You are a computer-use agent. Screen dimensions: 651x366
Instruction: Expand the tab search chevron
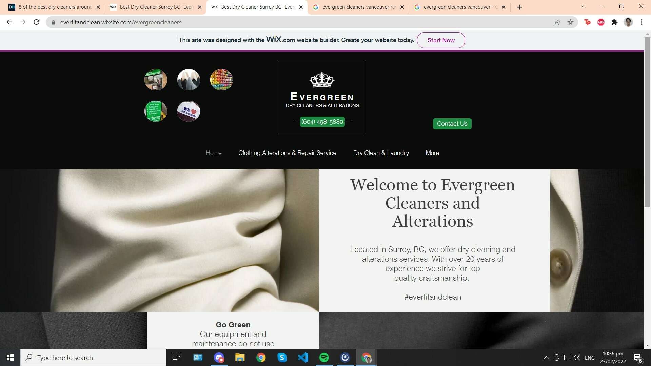(583, 6)
